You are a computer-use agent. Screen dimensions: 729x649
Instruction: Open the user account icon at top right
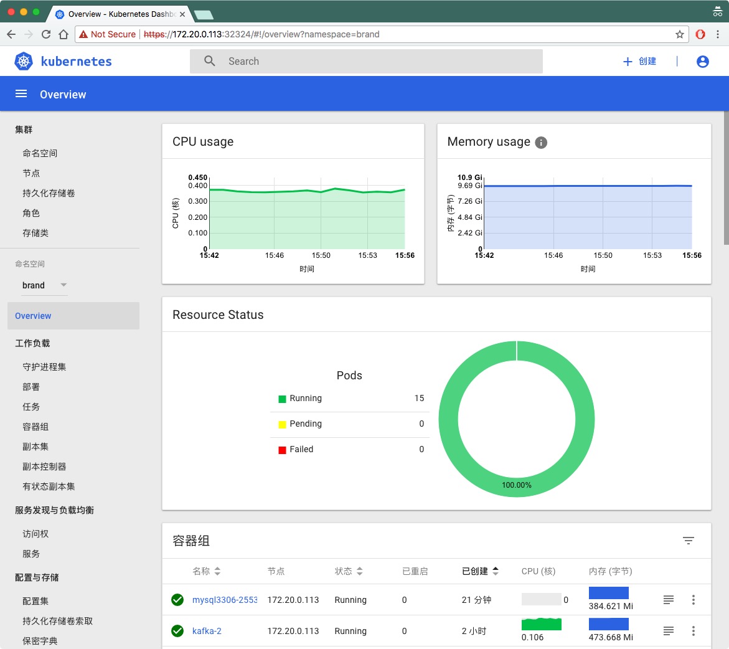[702, 61]
